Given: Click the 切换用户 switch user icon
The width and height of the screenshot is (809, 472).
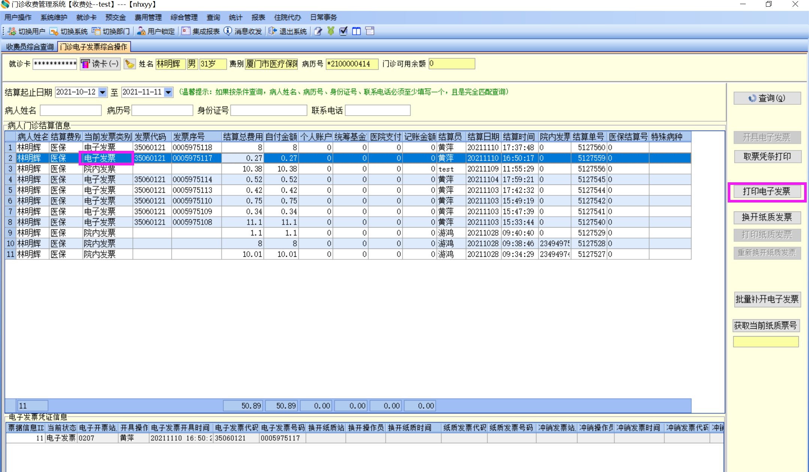Looking at the screenshot, I should [x=12, y=31].
